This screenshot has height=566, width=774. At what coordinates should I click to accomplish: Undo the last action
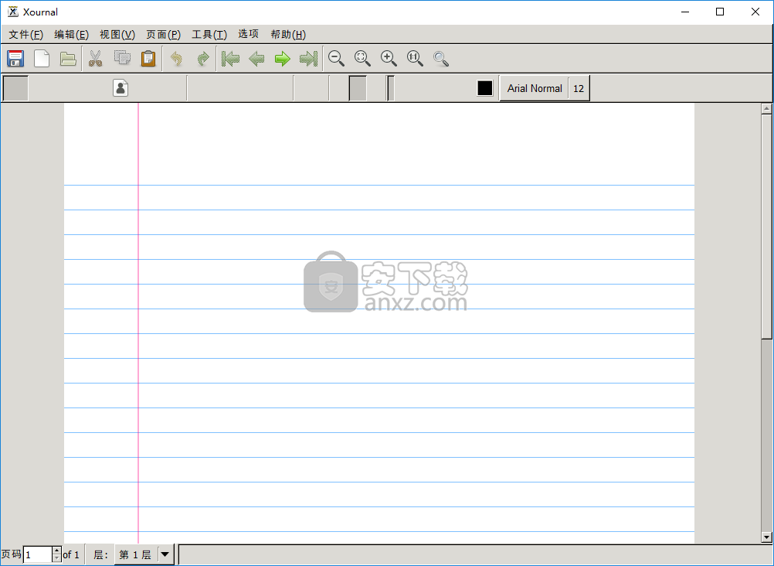tap(176, 58)
